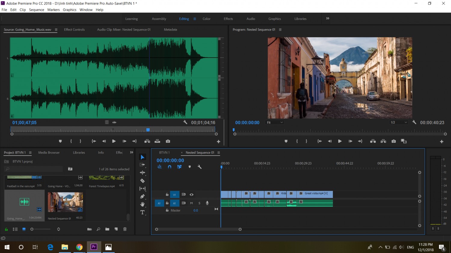Image resolution: width=451 pixels, height=253 pixels.
Task: Select the Pen tool
Action: pos(143,197)
